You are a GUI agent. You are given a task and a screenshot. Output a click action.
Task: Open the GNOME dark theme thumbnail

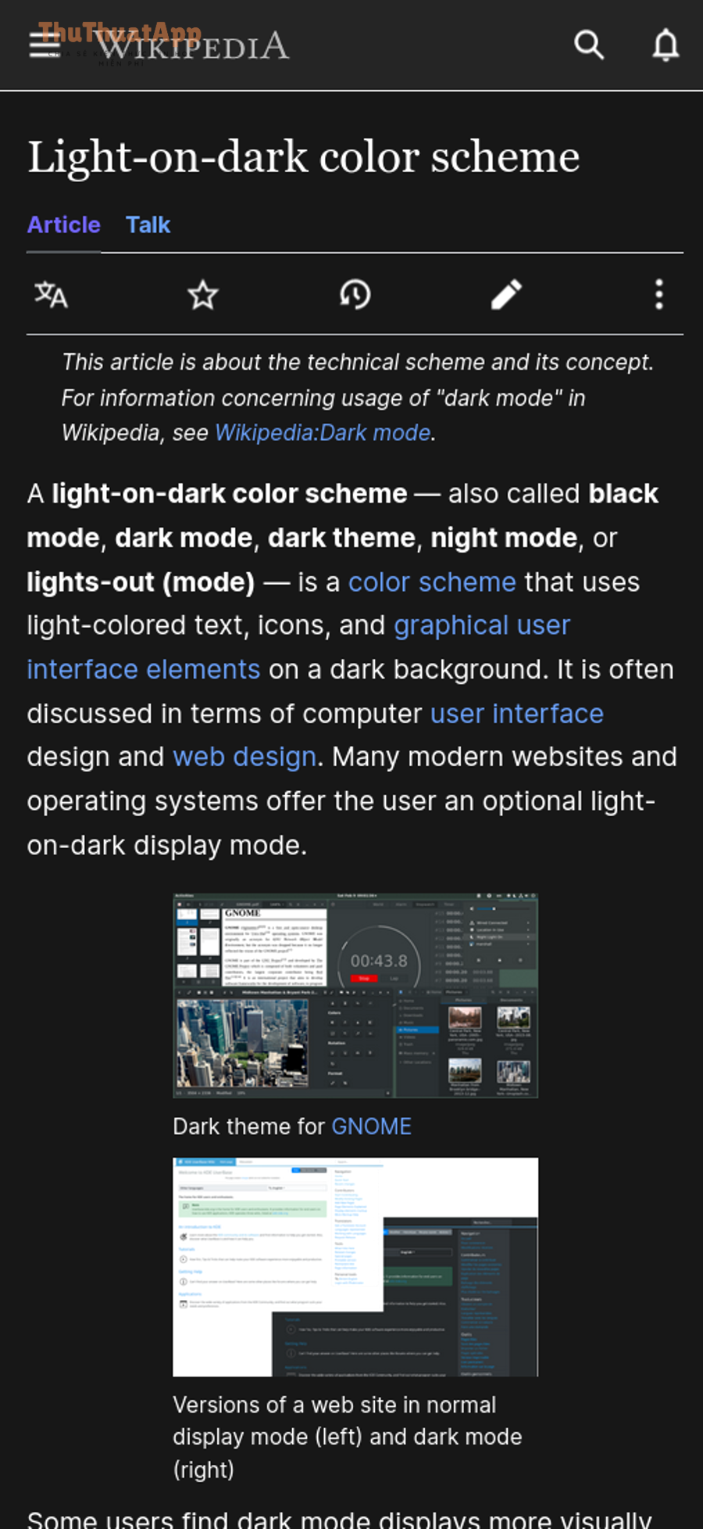pyautogui.click(x=355, y=995)
